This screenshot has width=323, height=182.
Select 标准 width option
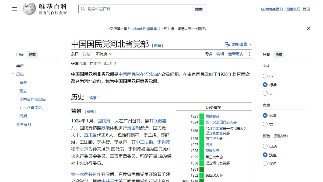point(265,116)
